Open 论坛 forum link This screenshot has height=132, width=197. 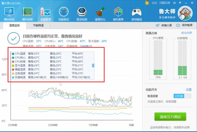pos(154,3)
